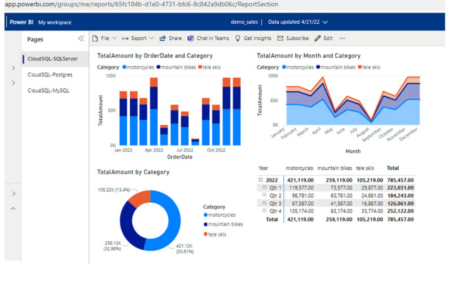Open the more options ellipsis menu
Viewport: 449px width, 291px height.
pyautogui.click(x=342, y=39)
